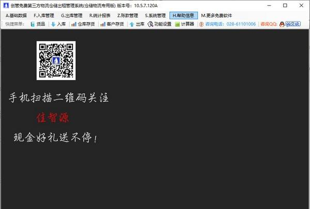
Task: Click the QQ penguin icon
Action: point(282,24)
